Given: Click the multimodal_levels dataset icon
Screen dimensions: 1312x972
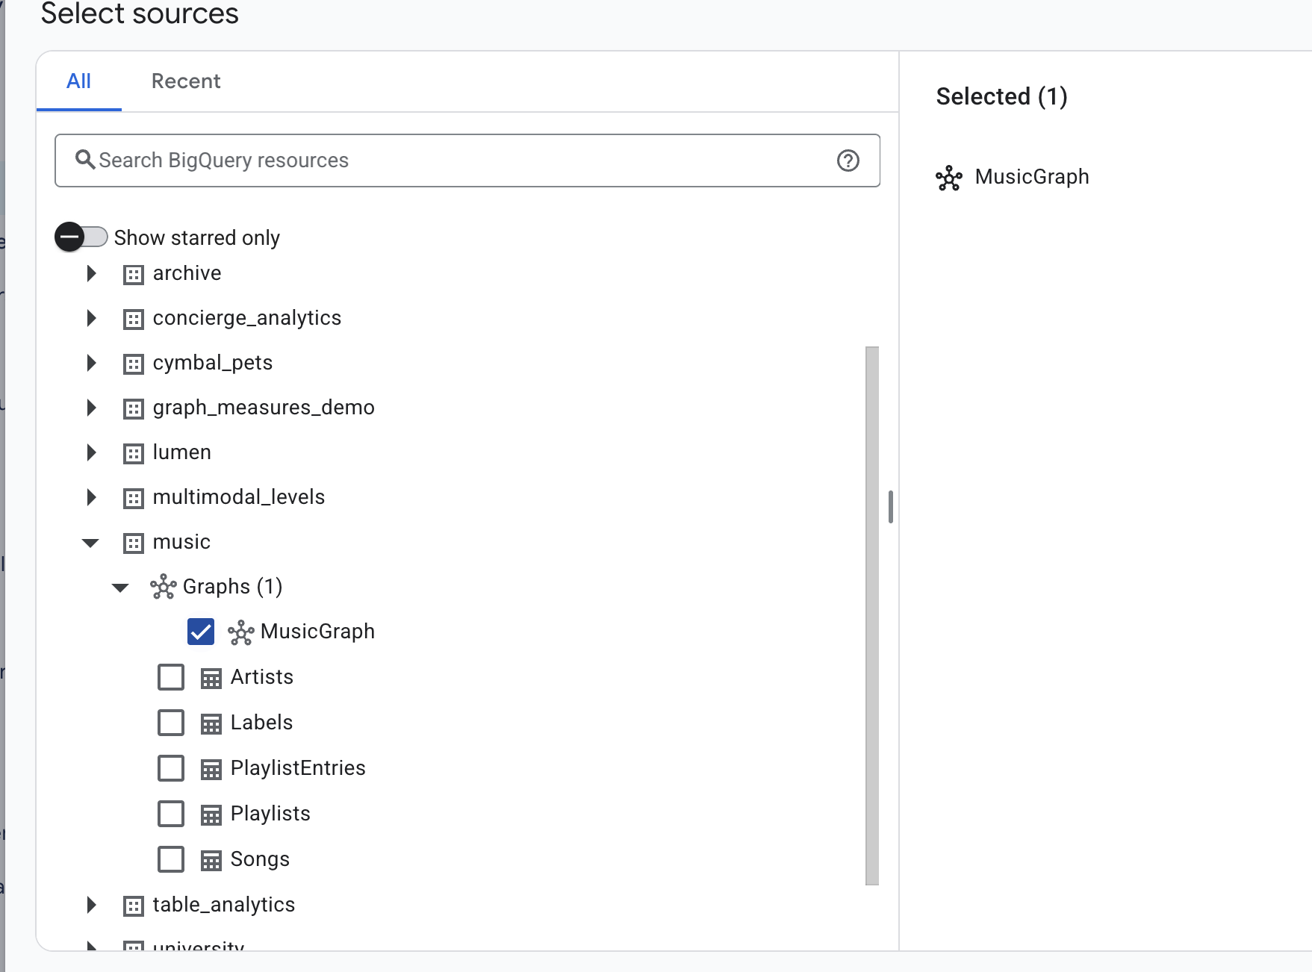Looking at the screenshot, I should 134,499.
